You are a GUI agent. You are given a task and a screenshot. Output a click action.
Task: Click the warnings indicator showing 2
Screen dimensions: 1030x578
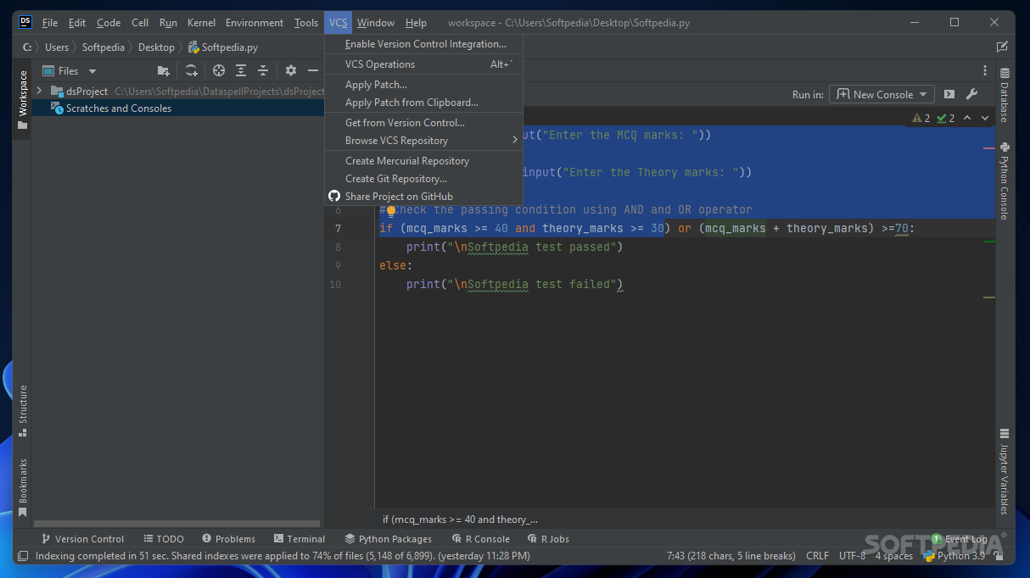(921, 119)
